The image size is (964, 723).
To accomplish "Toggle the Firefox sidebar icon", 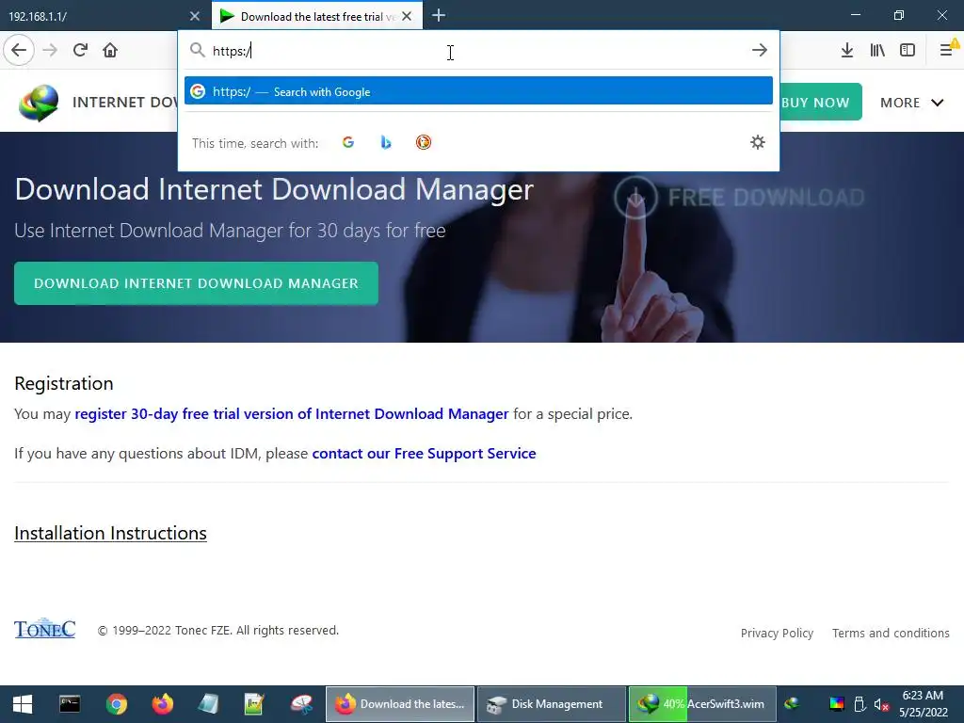I will (908, 51).
